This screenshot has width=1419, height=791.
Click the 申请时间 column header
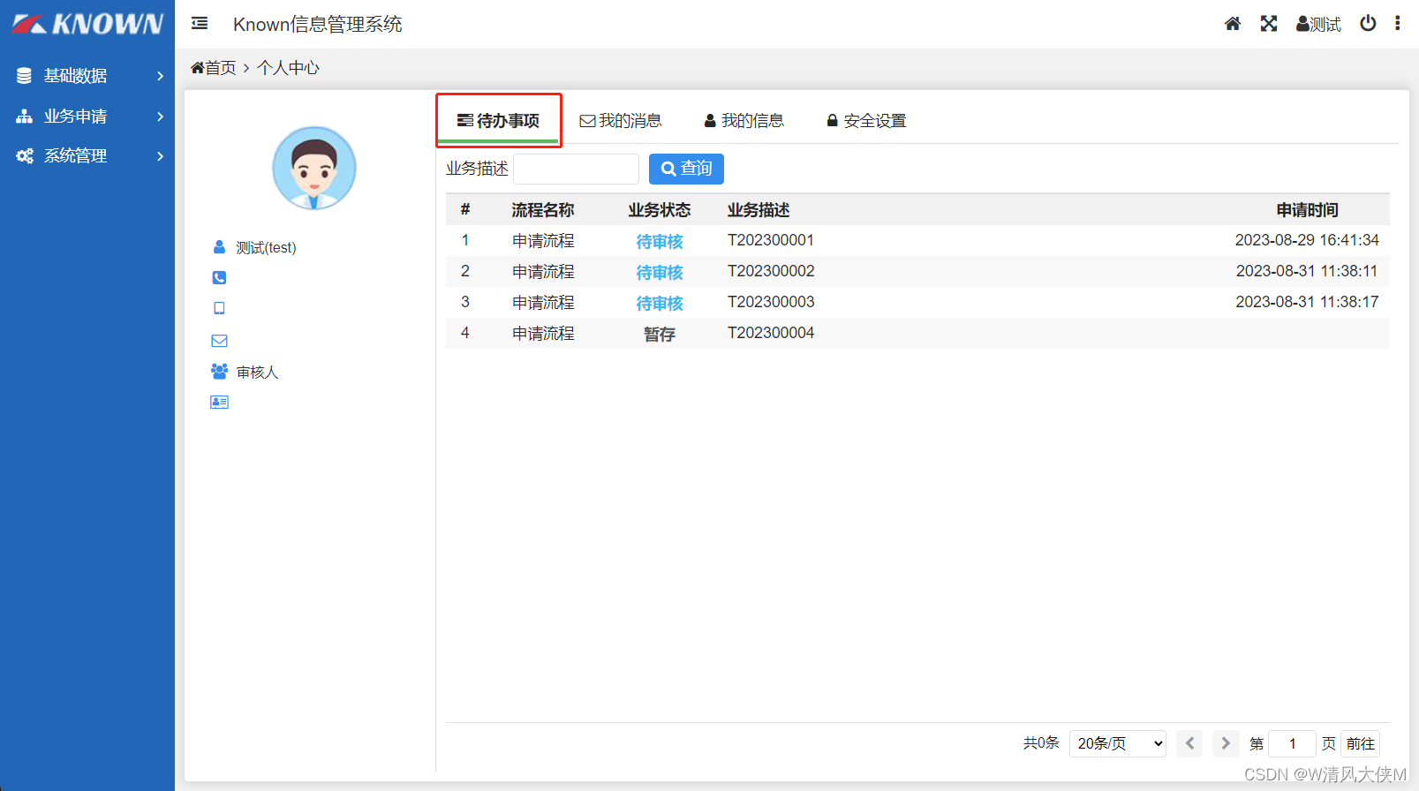coord(1307,210)
